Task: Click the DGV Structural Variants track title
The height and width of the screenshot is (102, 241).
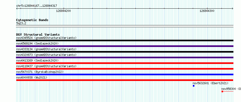Action: pyautogui.click(x=38, y=35)
